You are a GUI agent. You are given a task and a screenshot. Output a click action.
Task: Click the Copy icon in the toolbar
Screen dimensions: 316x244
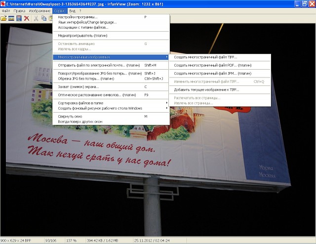(x=43, y=18)
